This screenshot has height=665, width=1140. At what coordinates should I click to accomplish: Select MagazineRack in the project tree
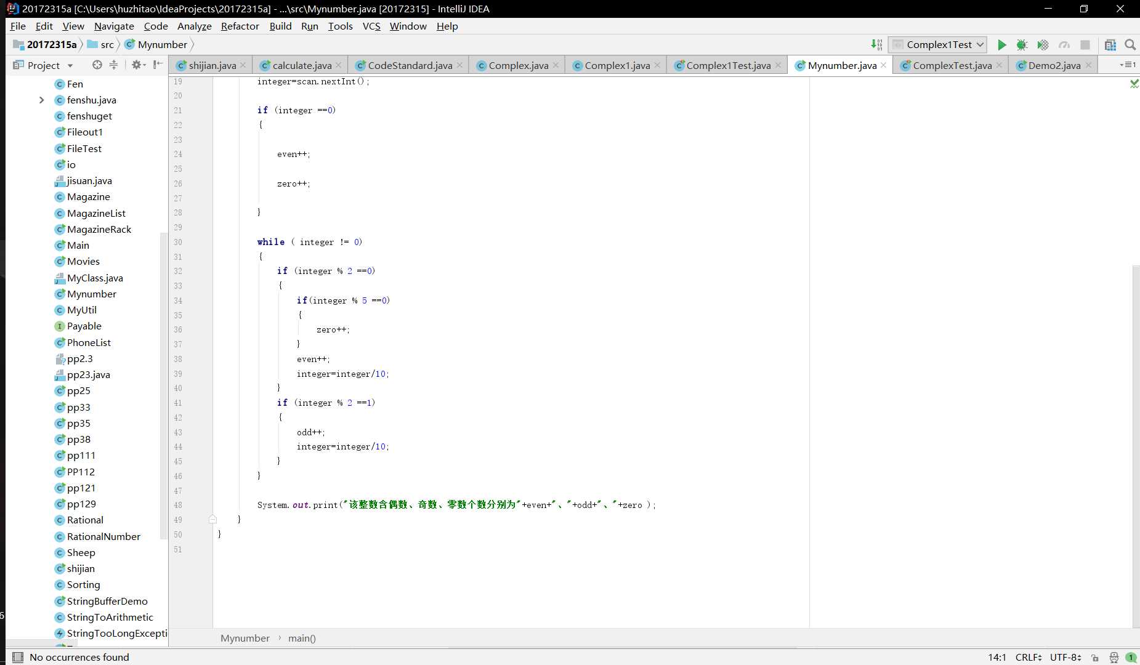(99, 229)
